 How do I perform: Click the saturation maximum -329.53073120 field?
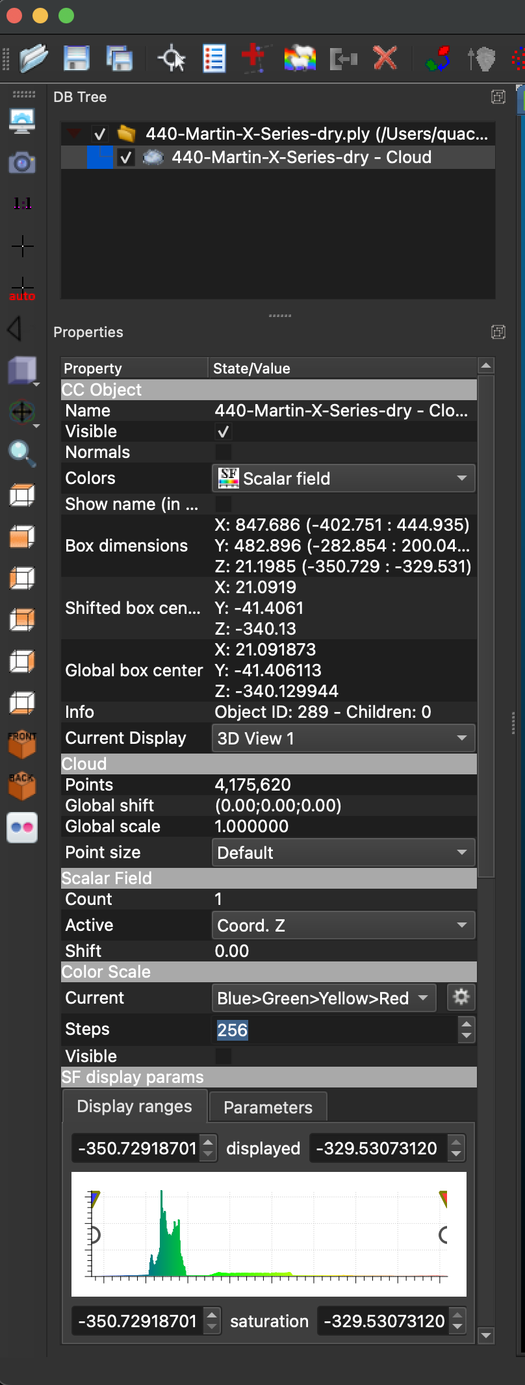coord(384,1321)
